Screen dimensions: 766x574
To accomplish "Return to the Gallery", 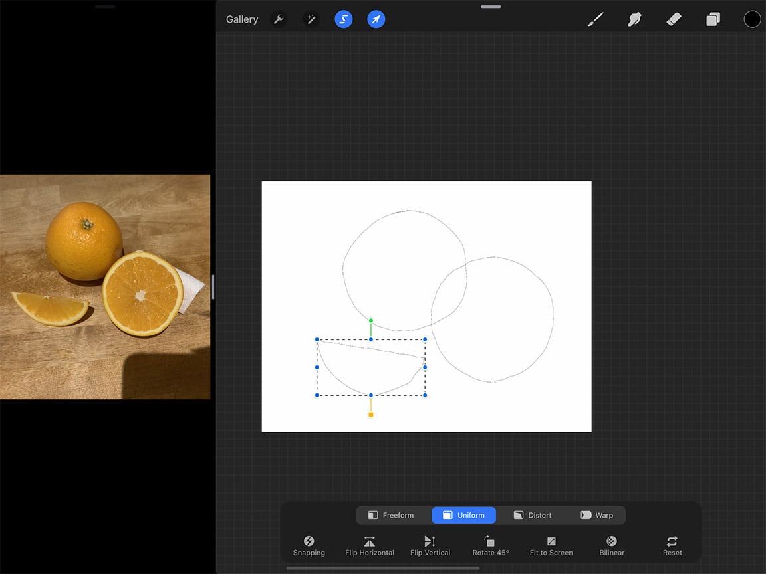I will (241, 19).
